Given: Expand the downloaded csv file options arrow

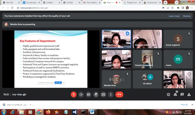Looking at the screenshot, I should click(x=30, y=105).
